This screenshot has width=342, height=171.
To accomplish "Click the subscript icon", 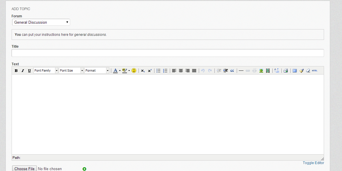I will 143,71.
